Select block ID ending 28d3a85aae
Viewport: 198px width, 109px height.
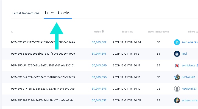click(43, 42)
